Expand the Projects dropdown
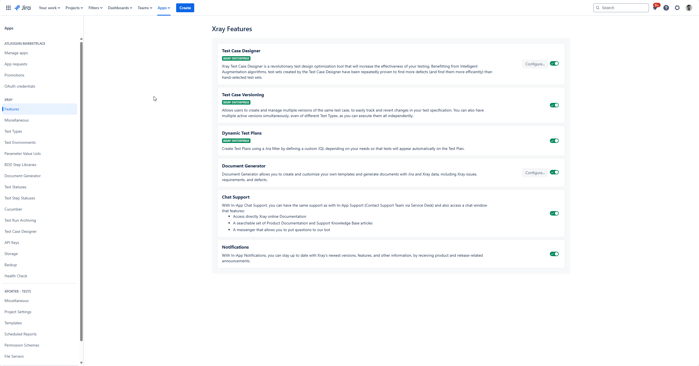This screenshot has height=366, width=699. click(74, 8)
